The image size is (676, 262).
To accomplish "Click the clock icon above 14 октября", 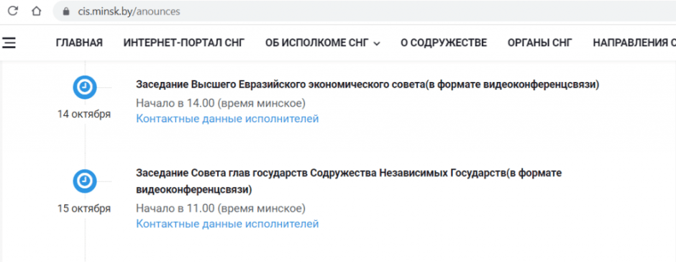I will pyautogui.click(x=85, y=88).
